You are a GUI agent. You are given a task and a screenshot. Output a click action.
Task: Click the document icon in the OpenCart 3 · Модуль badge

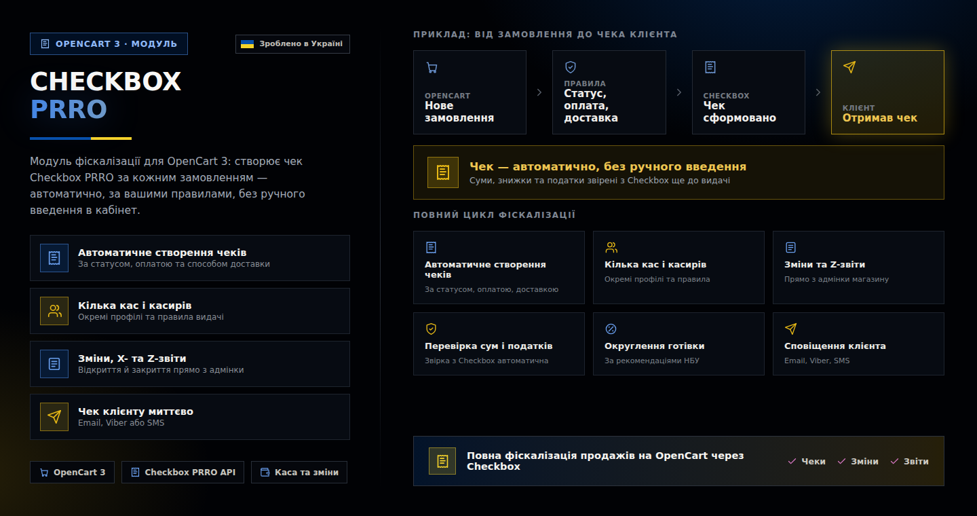point(45,44)
